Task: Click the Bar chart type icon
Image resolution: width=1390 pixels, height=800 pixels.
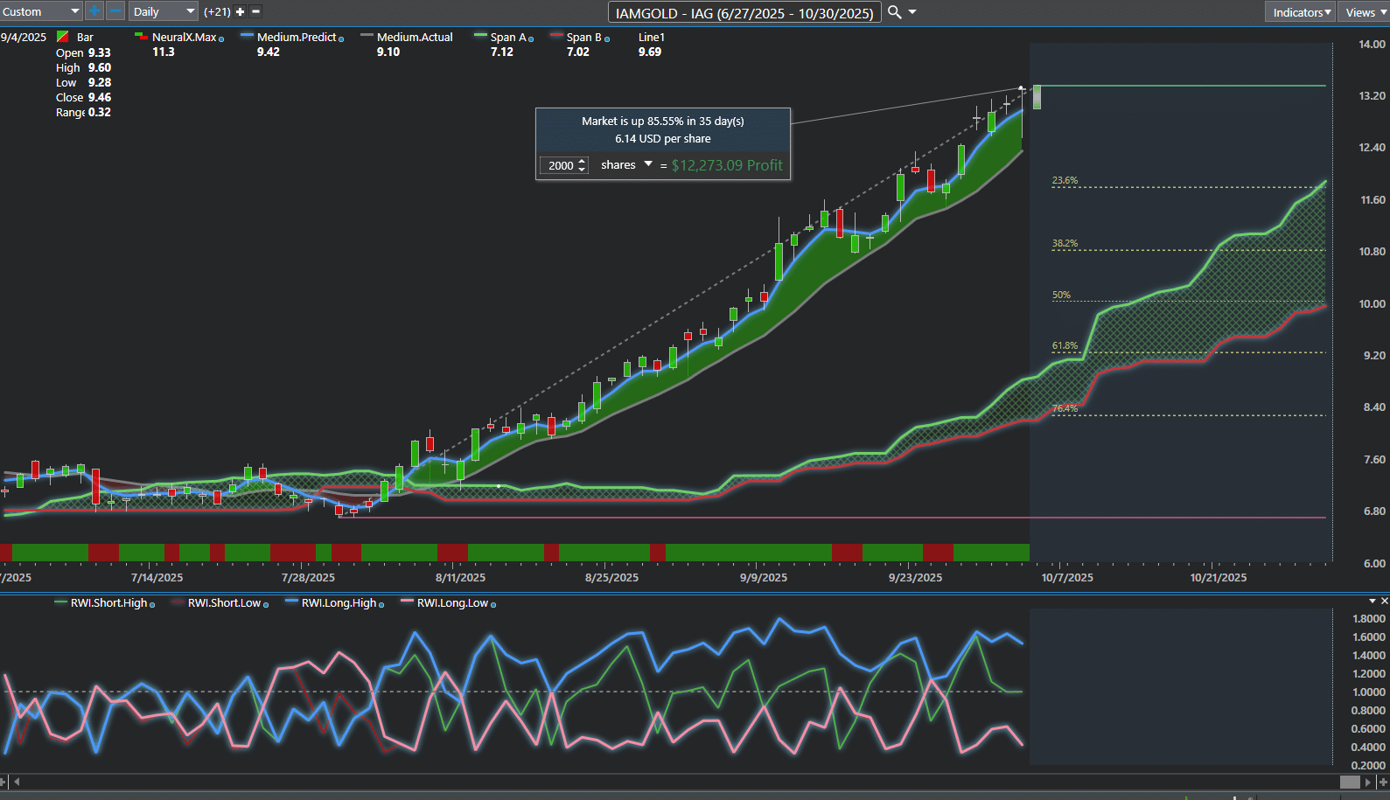Action: click(63, 37)
